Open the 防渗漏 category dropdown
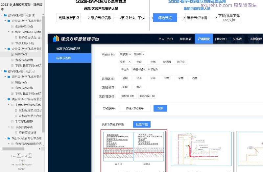 click(x=125, y=54)
